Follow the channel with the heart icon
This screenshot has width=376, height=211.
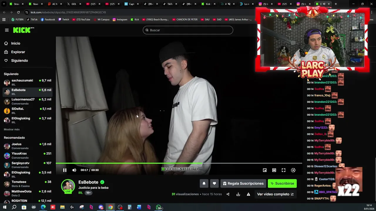tap(214, 183)
